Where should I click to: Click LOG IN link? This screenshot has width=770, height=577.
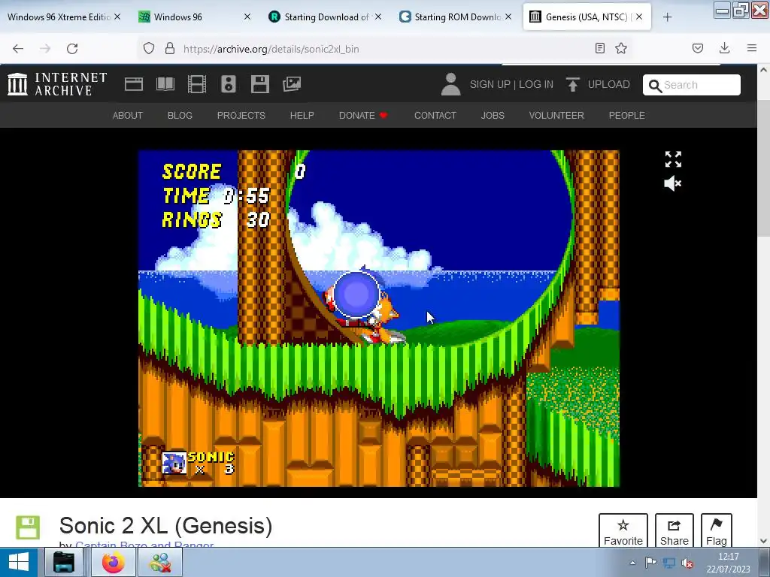point(535,84)
